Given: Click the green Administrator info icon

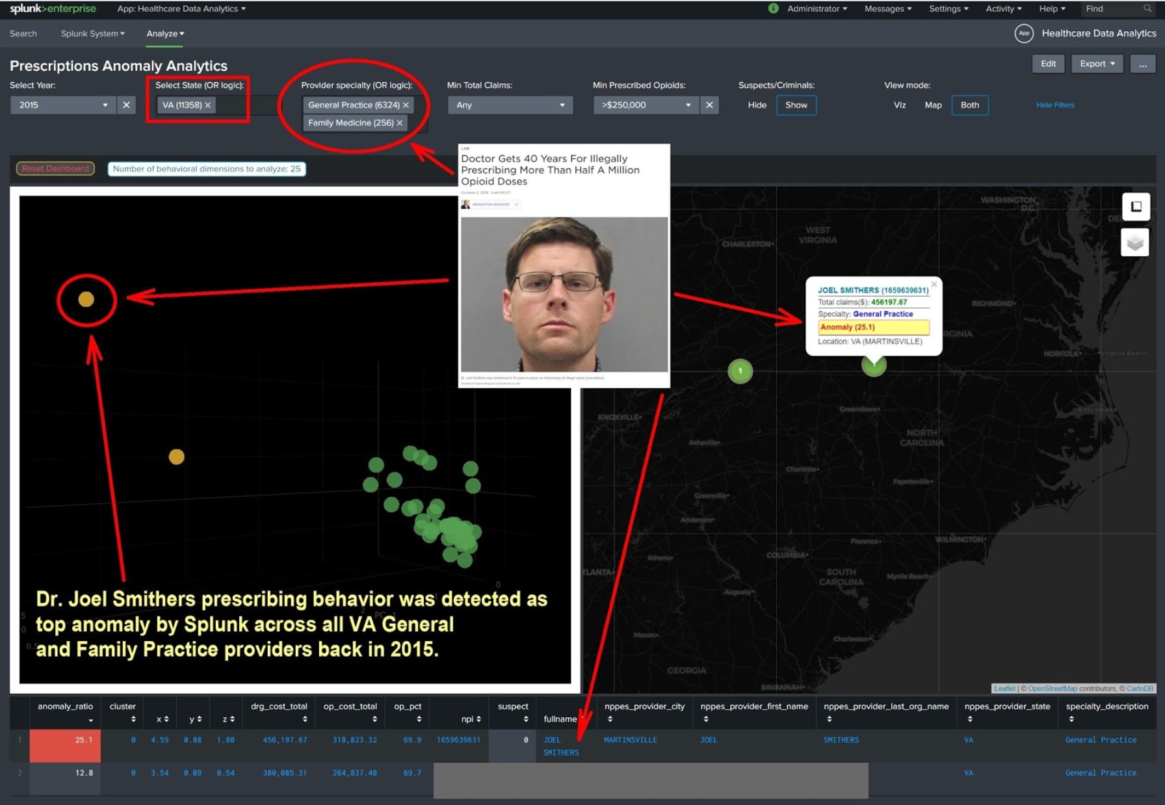Looking at the screenshot, I should point(773,8).
